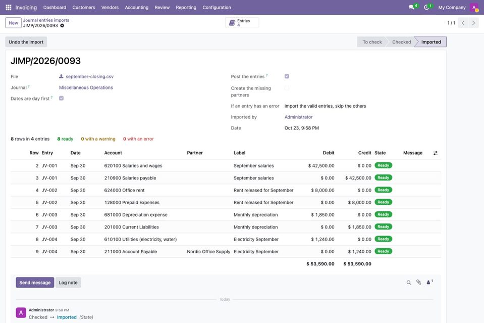484x323 pixels.
Task: Open column settings adjust icon in table header
Action: pos(435,153)
